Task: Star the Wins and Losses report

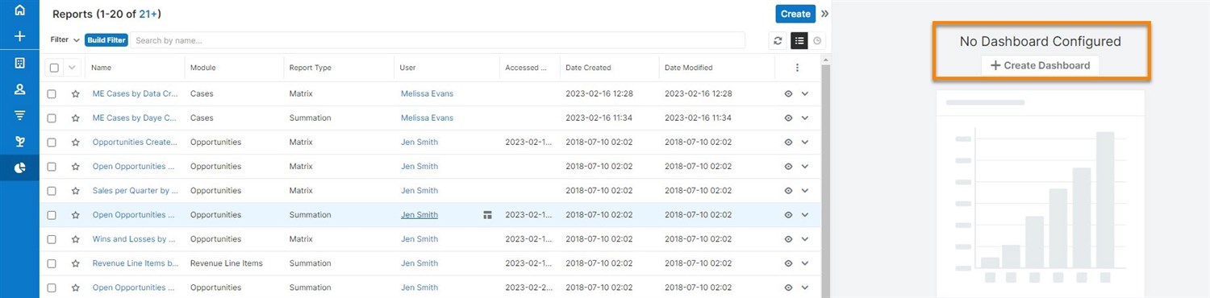Action: [x=75, y=239]
